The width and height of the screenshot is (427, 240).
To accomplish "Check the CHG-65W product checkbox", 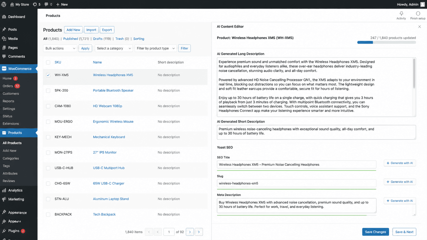I will point(48,184).
